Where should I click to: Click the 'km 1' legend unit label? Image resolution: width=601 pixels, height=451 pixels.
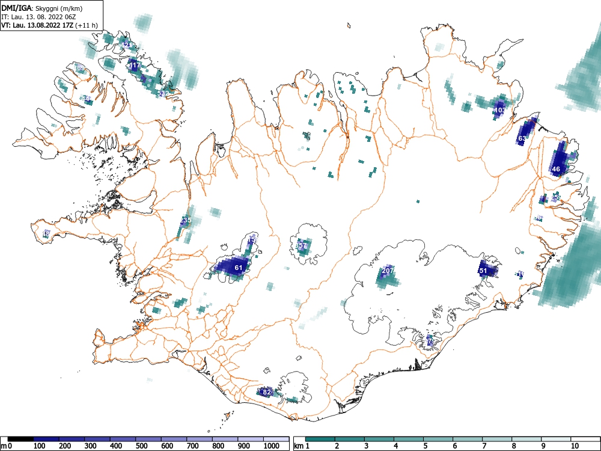pos(302,446)
